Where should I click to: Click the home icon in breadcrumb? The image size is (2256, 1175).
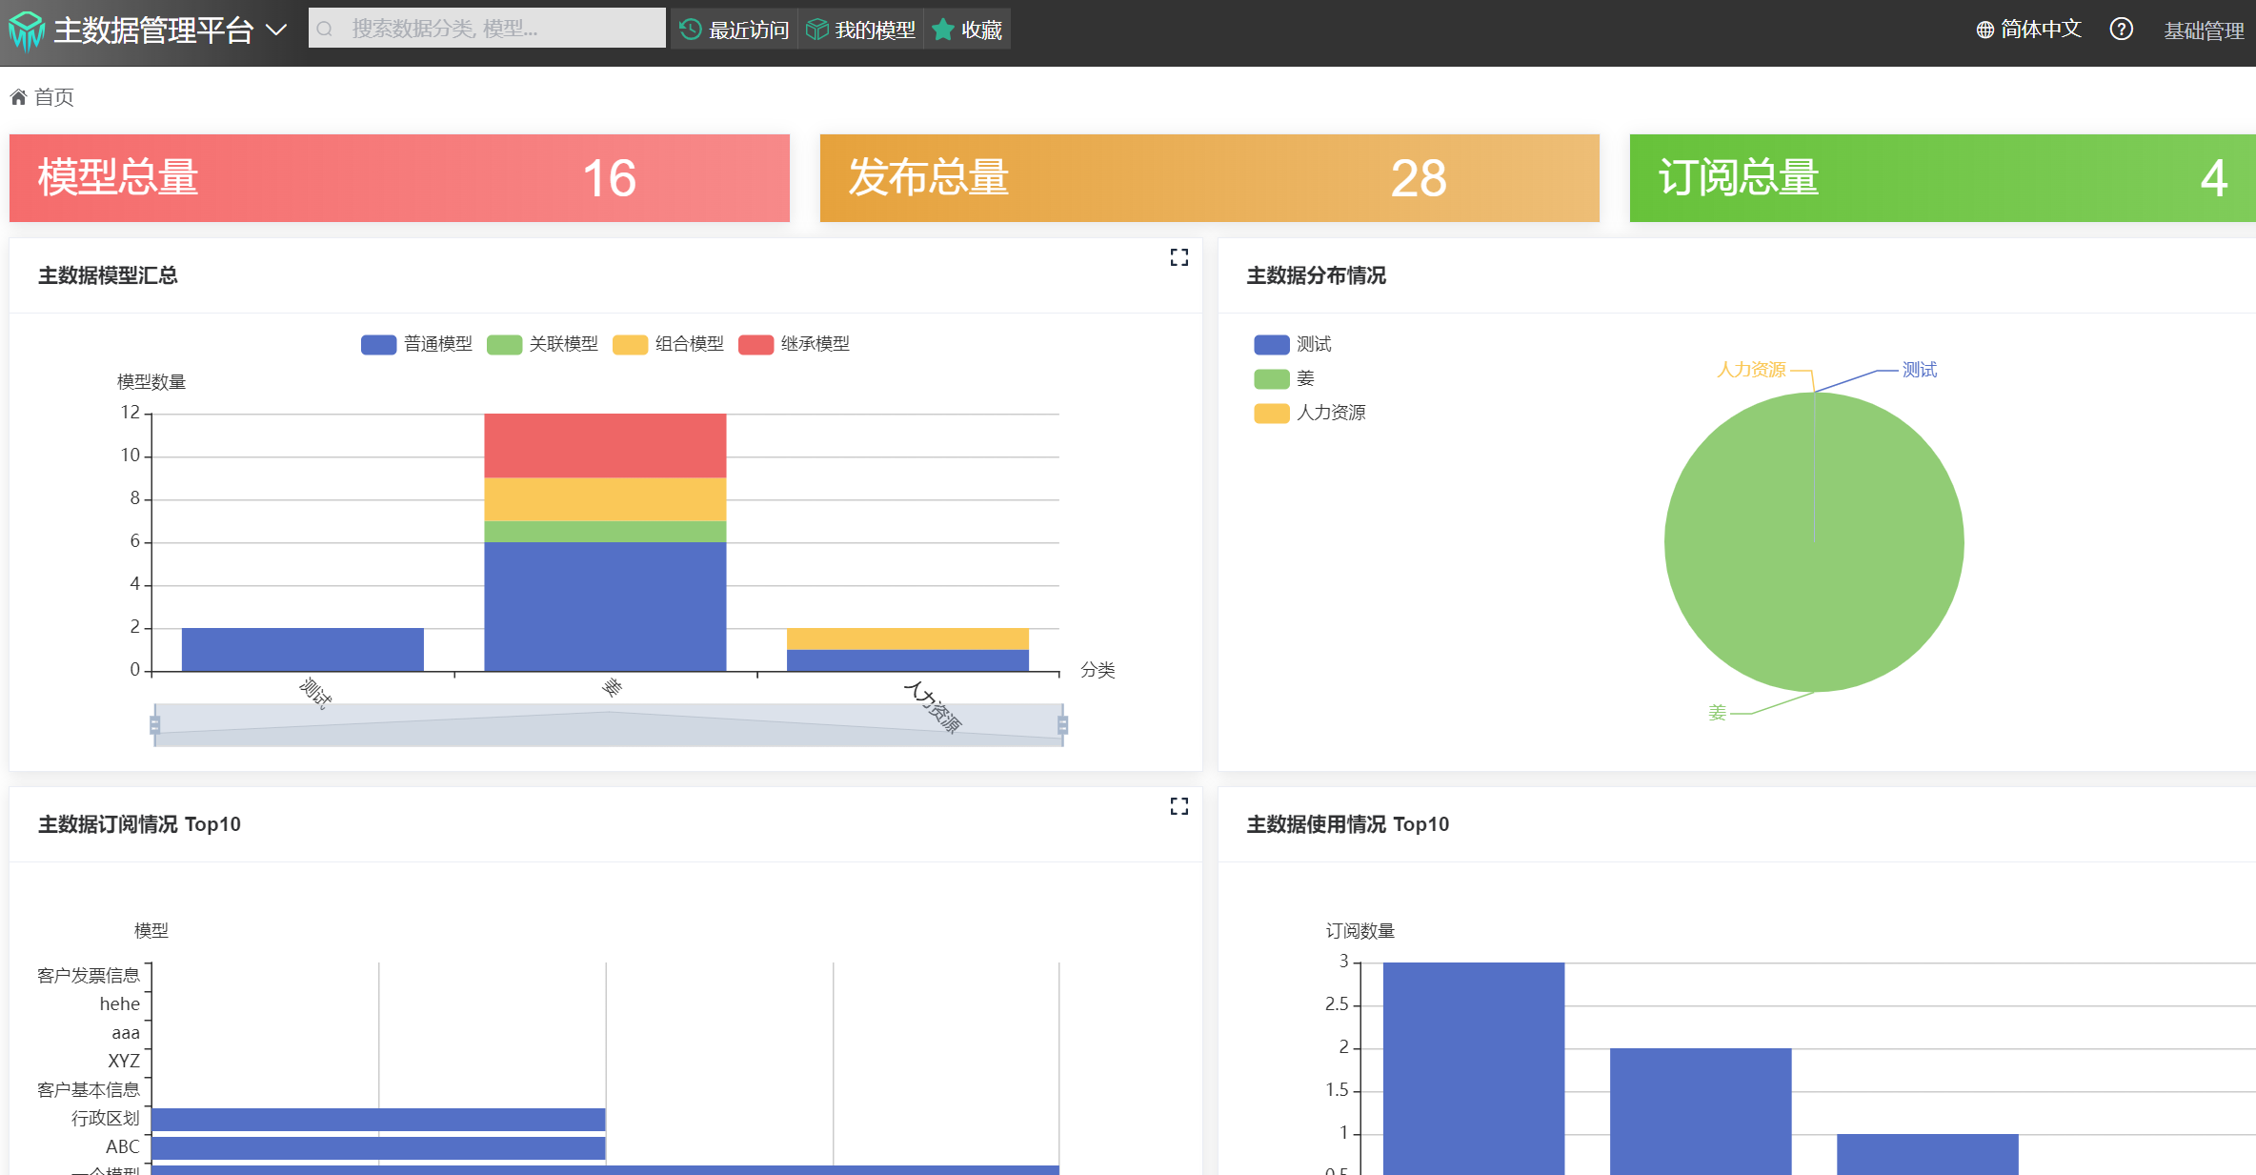(x=18, y=96)
